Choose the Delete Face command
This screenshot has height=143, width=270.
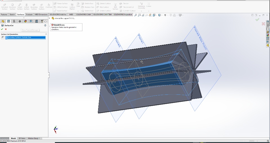[x=88, y=3]
